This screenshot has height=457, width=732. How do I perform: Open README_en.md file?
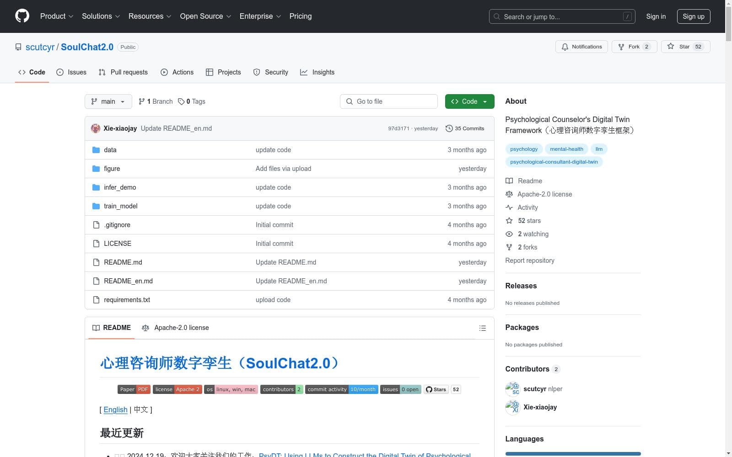[x=128, y=281]
